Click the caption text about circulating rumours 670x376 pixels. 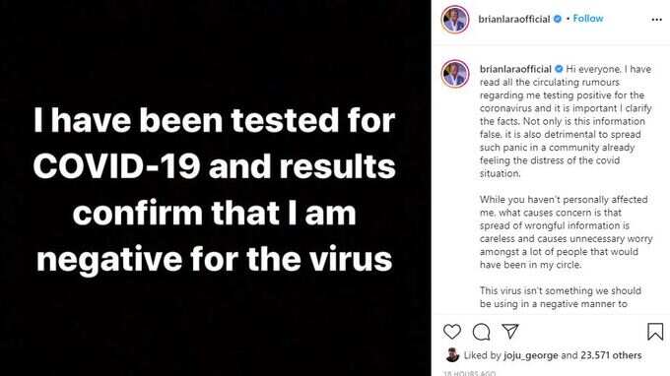pos(566,121)
